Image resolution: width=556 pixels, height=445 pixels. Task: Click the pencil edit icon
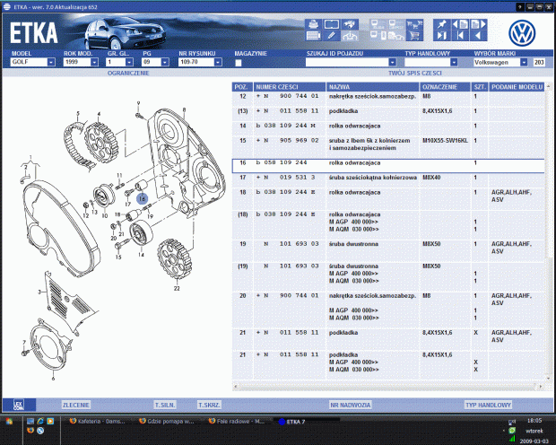pyautogui.click(x=332, y=36)
